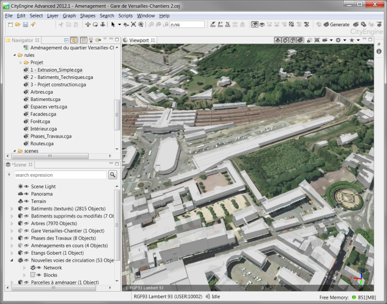The height and width of the screenshot is (304, 387).
Task: Expand the Batiments (texturés) layer
Action: click(11, 209)
